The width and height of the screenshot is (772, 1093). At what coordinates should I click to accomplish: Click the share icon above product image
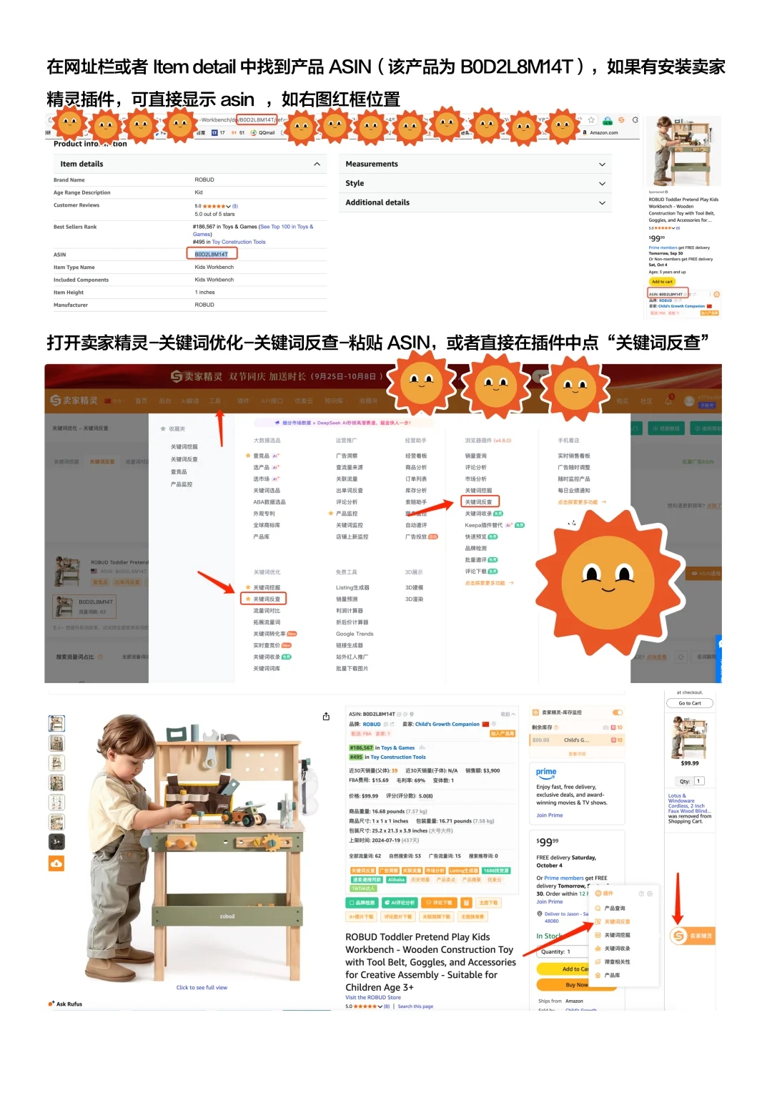(x=326, y=716)
